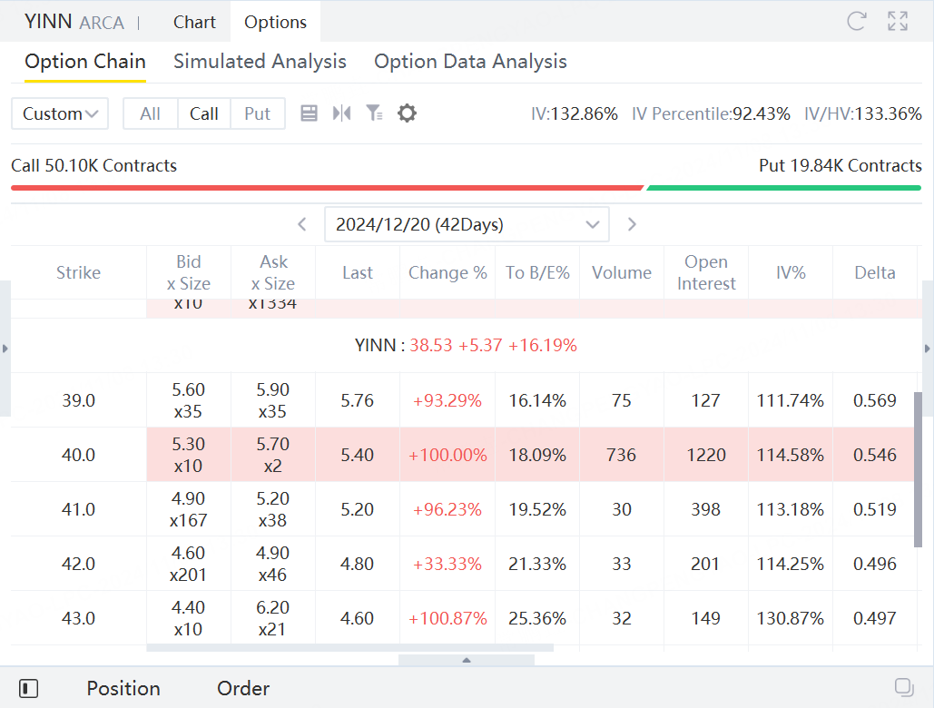This screenshot has width=934, height=708.
Task: Open the option filter icon
Action: (x=374, y=113)
